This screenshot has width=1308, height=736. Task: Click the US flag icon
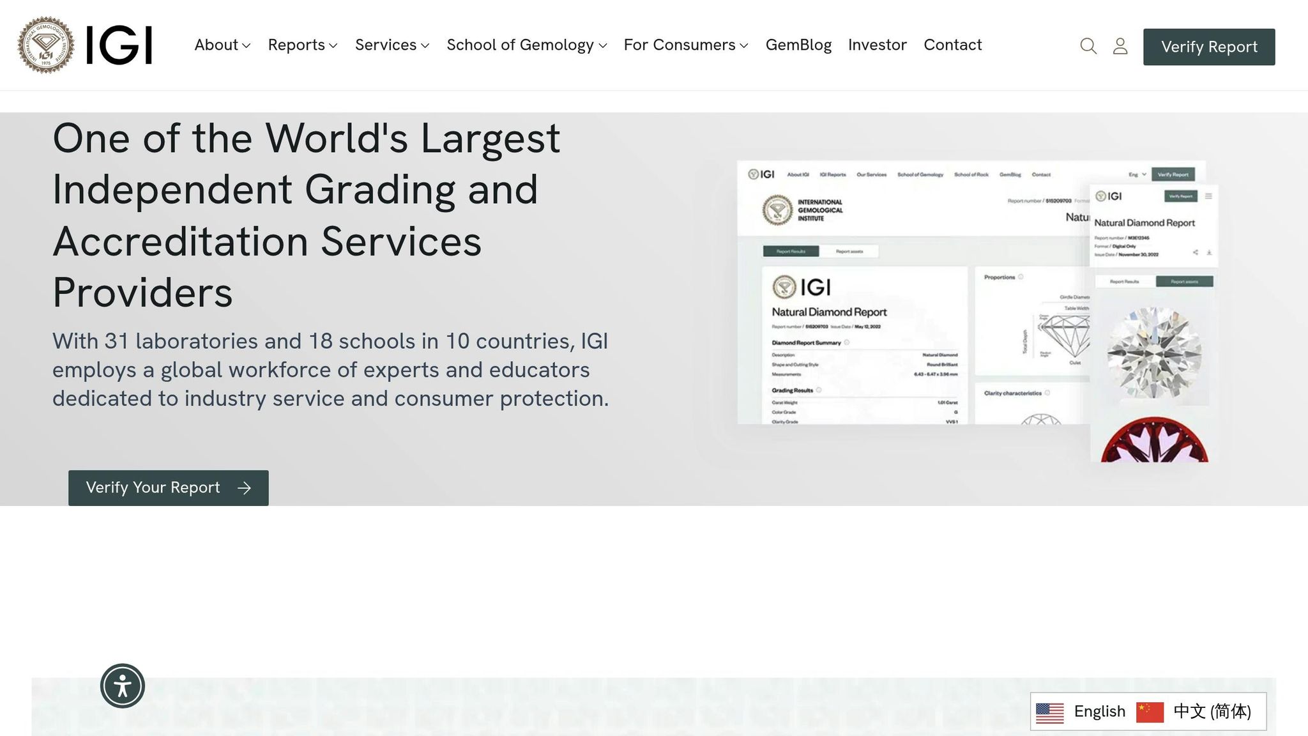point(1051,710)
